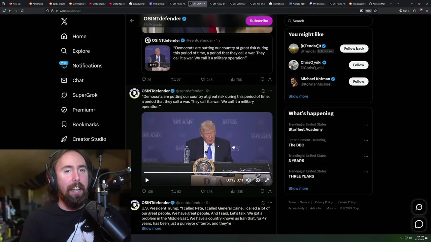Repost the post with 63 reposts
431x242 pixels.
pyautogui.click(x=176, y=192)
